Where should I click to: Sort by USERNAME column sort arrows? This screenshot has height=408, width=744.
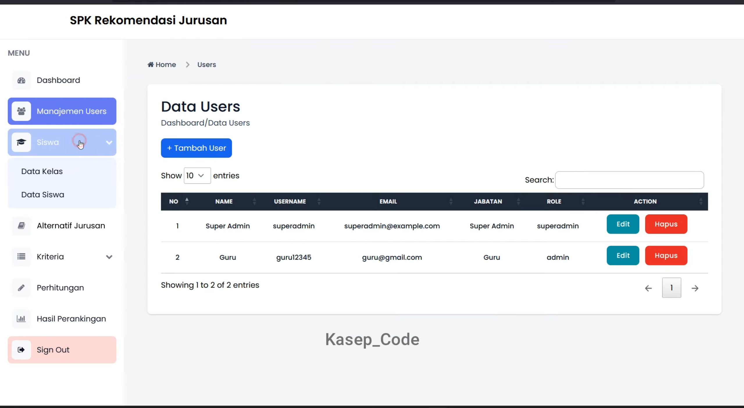pyautogui.click(x=319, y=201)
